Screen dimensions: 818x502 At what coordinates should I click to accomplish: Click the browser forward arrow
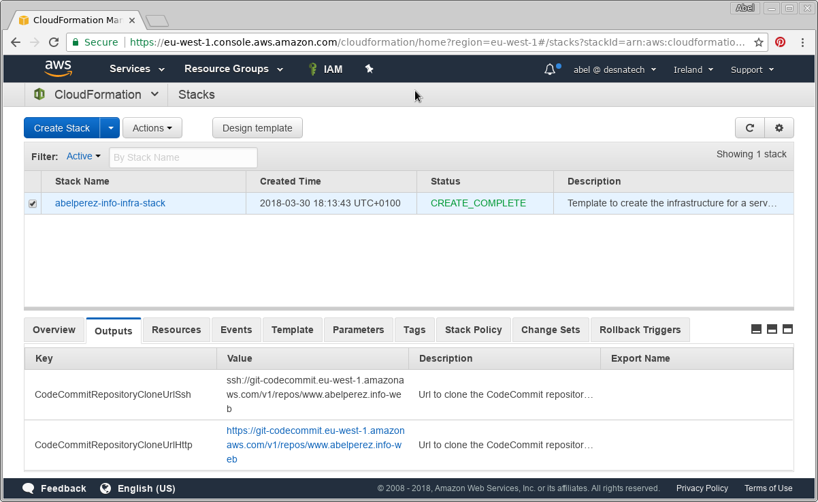35,42
